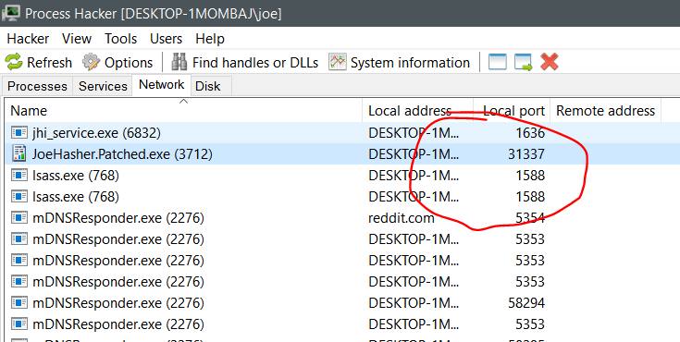Click the Process Hacker title bar icon

pyautogui.click(x=11, y=14)
